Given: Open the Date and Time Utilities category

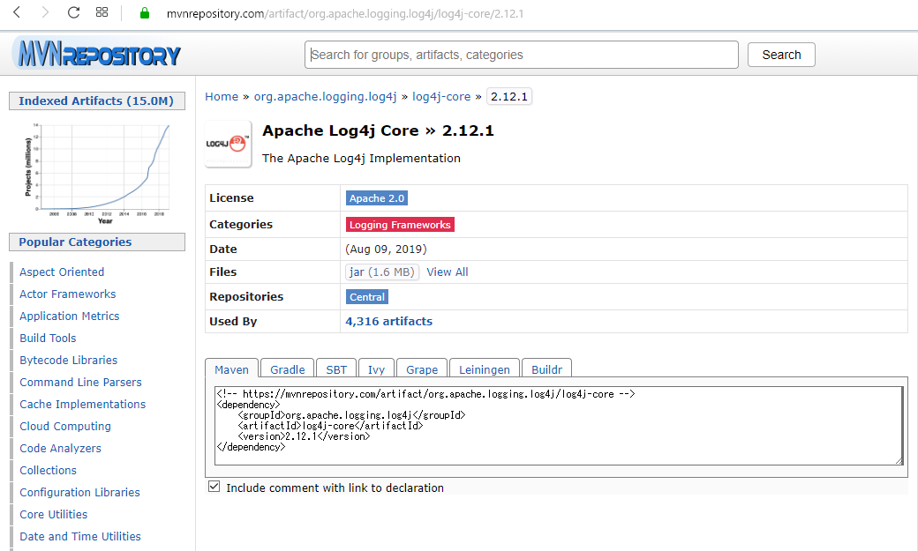Looking at the screenshot, I should 80,536.
